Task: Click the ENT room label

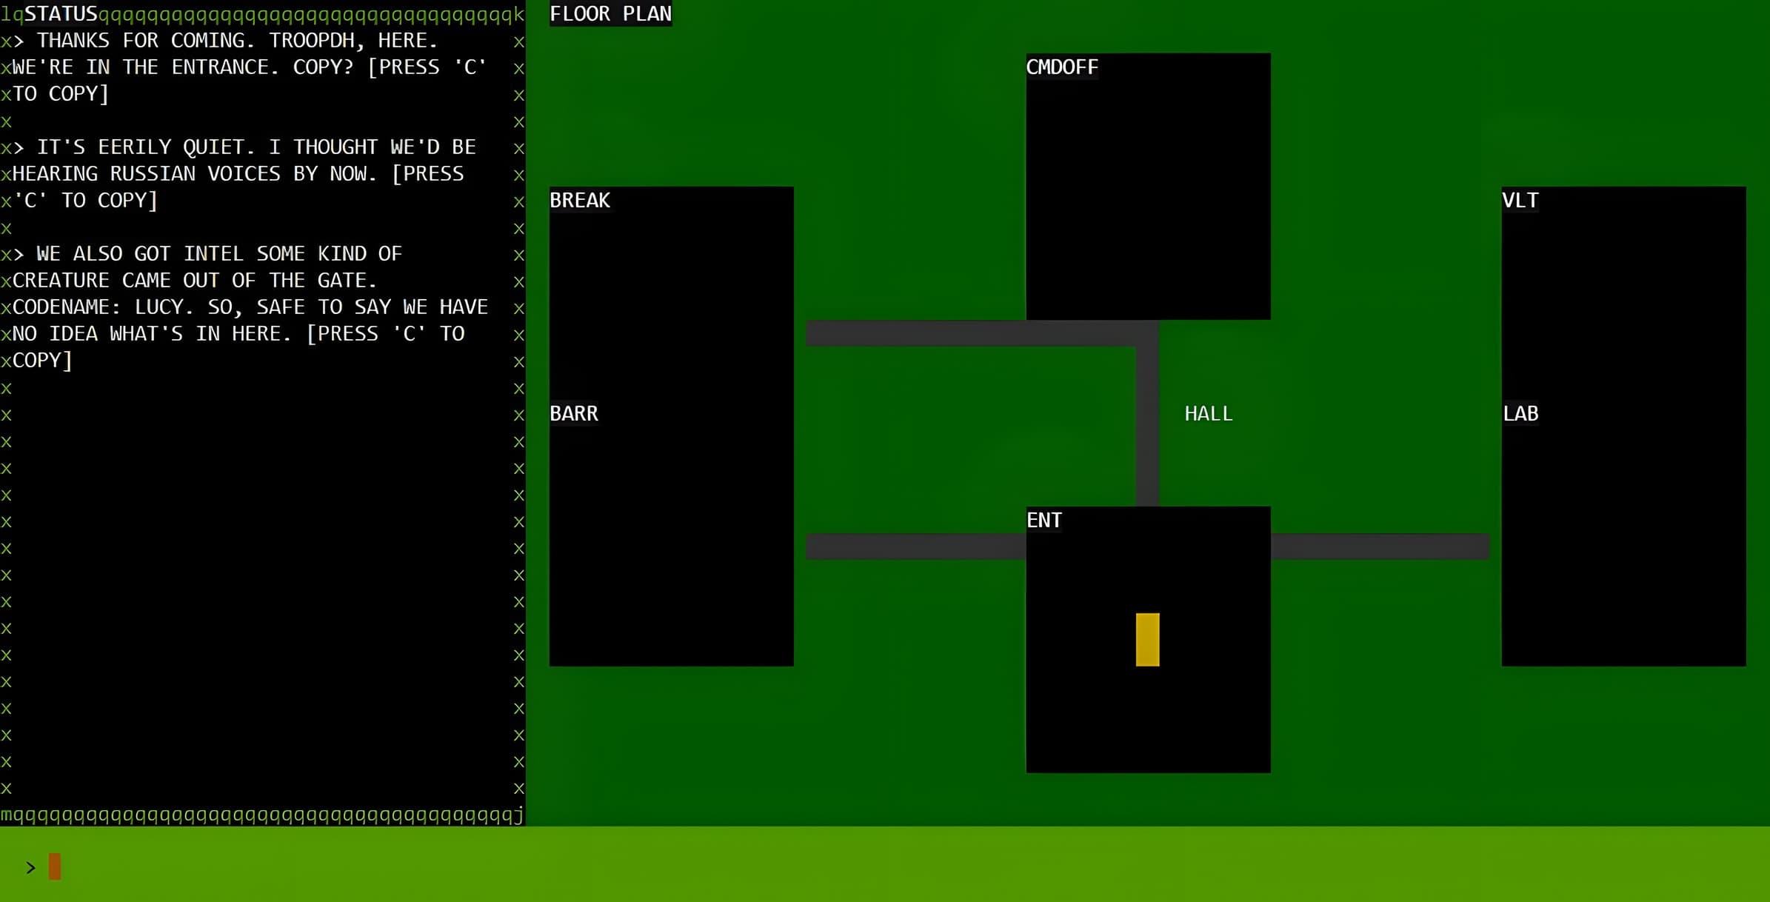Action: click(1044, 521)
